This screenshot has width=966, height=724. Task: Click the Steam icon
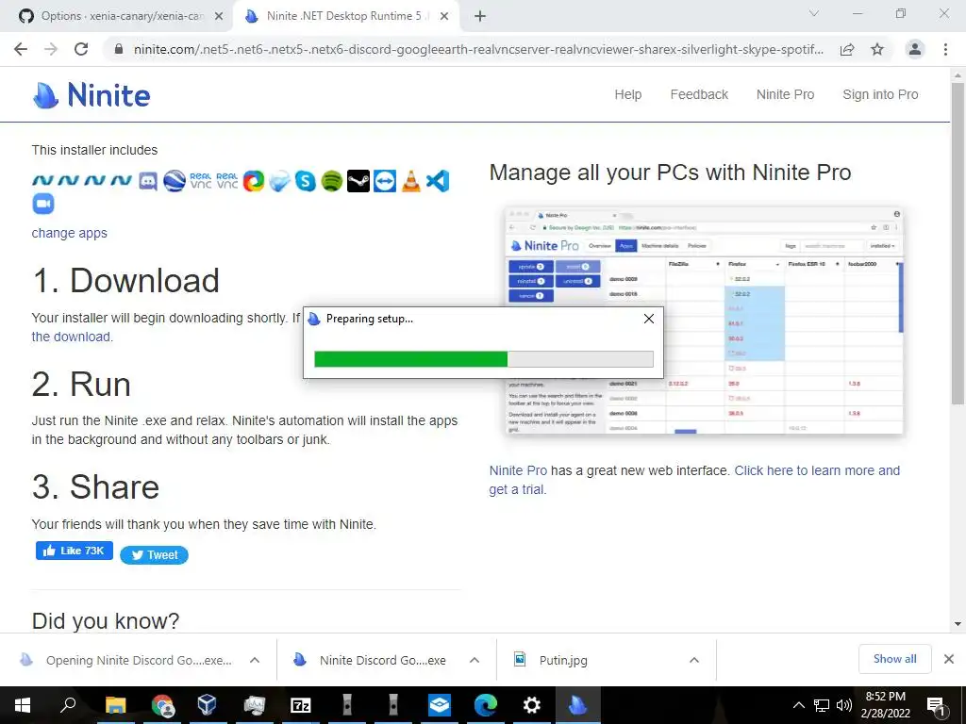point(358,181)
